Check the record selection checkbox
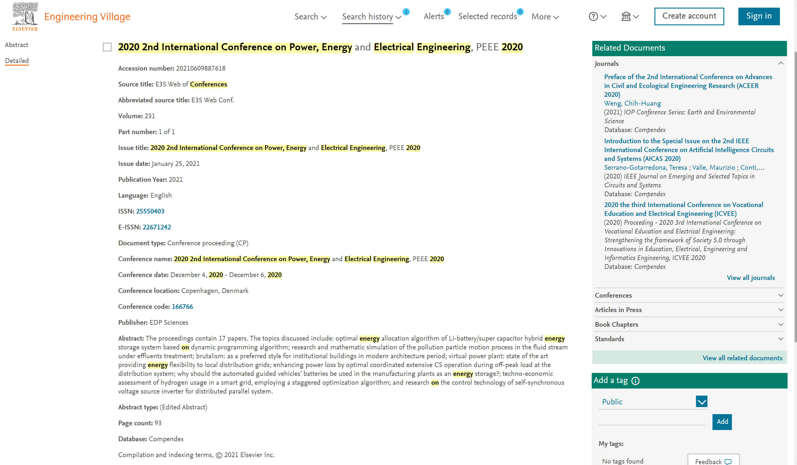This screenshot has height=465, width=797. pyautogui.click(x=107, y=47)
